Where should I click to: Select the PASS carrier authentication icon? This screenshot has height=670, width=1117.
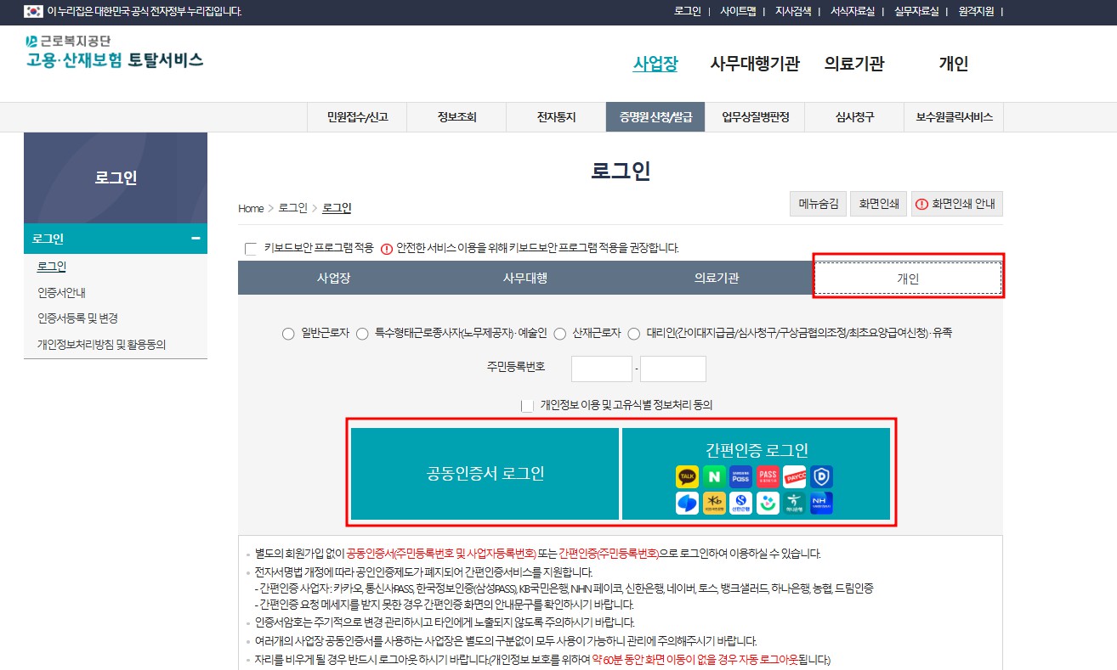768,476
